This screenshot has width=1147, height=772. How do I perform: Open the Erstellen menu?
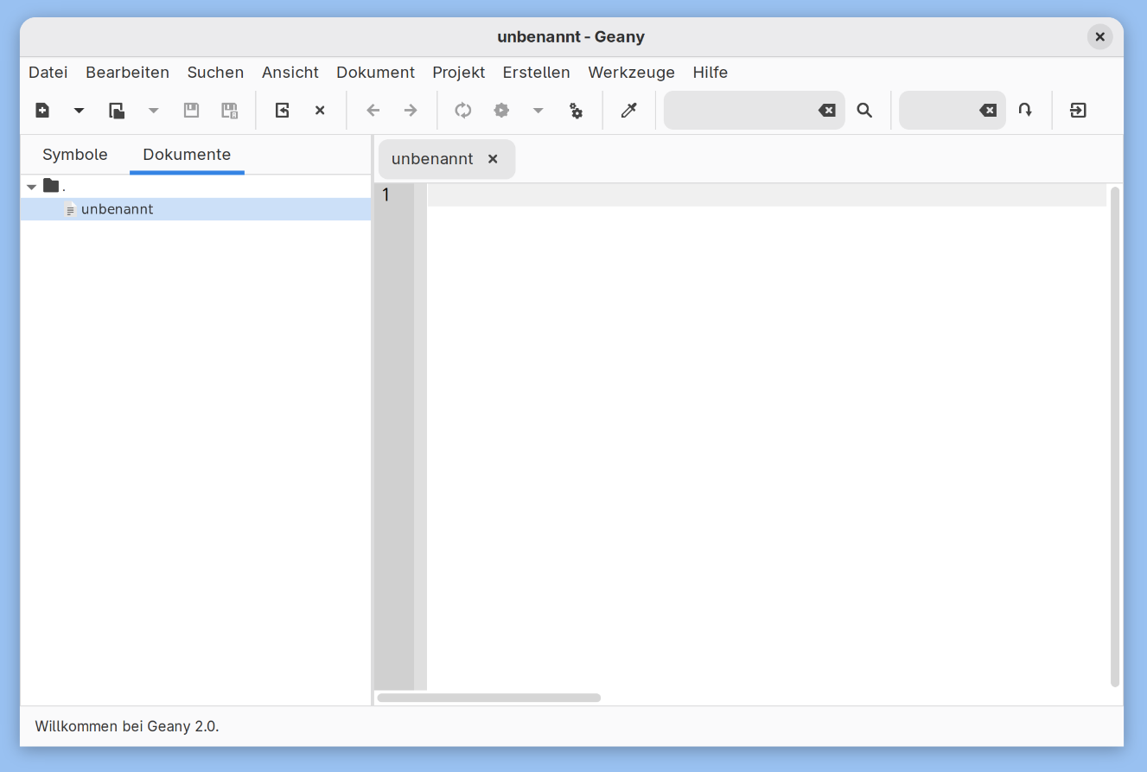tap(537, 73)
